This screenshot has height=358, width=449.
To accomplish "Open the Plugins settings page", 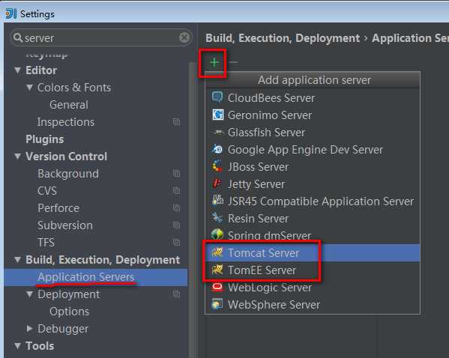I will coord(45,139).
